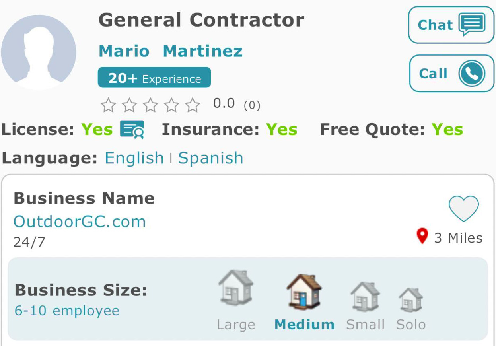This screenshot has width=496, height=346.
Task: Click the 20+ Experience badge
Action: 154,78
